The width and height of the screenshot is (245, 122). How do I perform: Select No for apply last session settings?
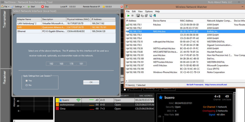pos(27,85)
